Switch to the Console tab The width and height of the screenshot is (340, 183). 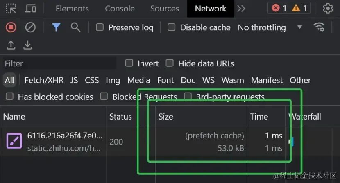pos(120,8)
